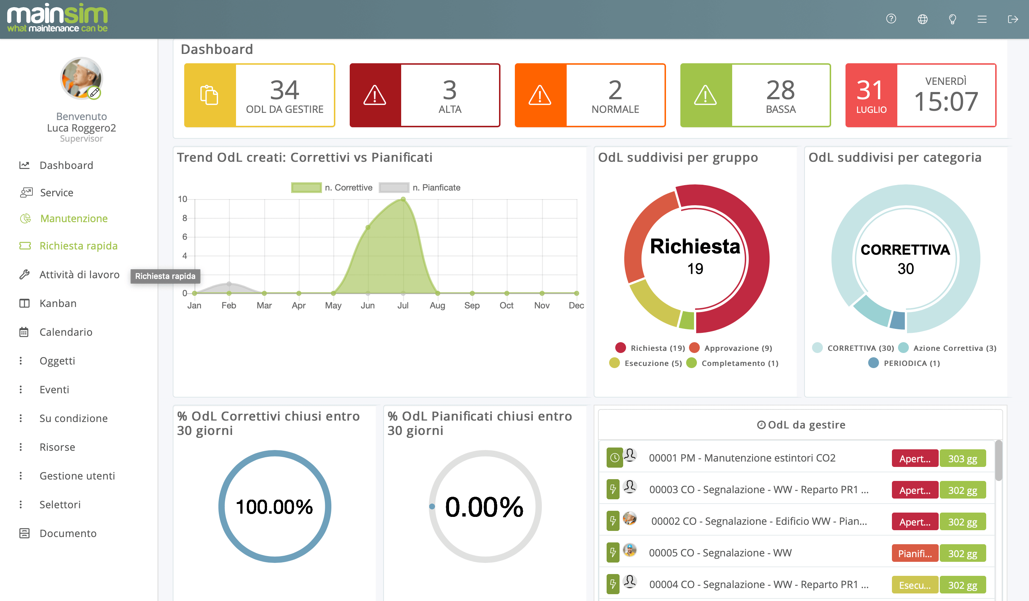Click the logout icon in header
Screen dimensions: 1029x601
click(x=1013, y=19)
